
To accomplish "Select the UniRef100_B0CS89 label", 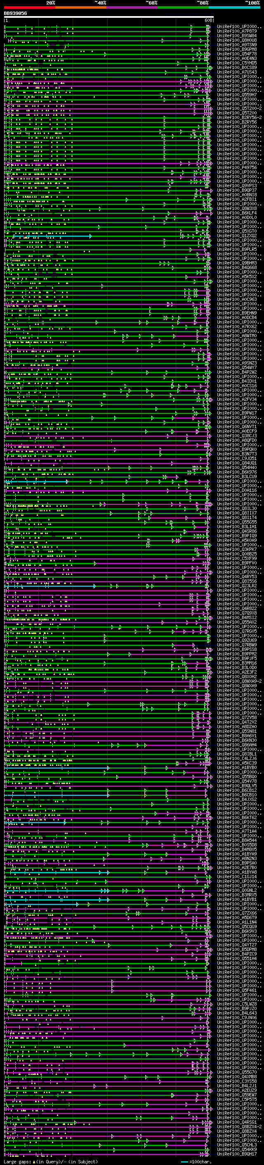I will click(237, 67).
